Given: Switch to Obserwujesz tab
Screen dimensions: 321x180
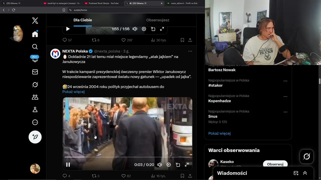Looking at the screenshot, I should (x=158, y=20).
